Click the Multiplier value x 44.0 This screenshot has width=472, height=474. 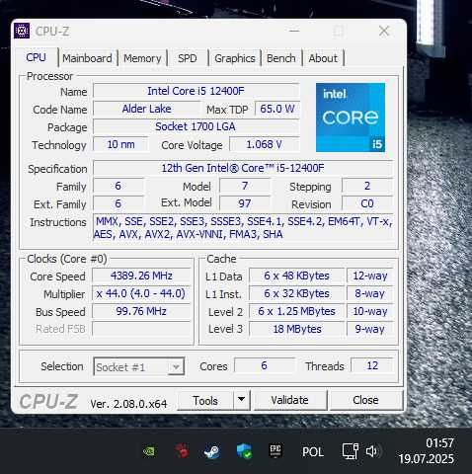141,293
